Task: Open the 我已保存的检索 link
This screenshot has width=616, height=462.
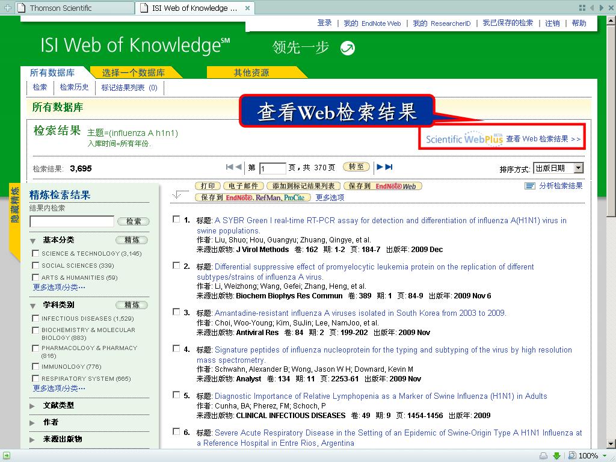Action: 508,23
